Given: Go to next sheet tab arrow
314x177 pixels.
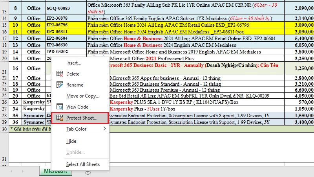Looking at the screenshot, I should pos(23,171).
